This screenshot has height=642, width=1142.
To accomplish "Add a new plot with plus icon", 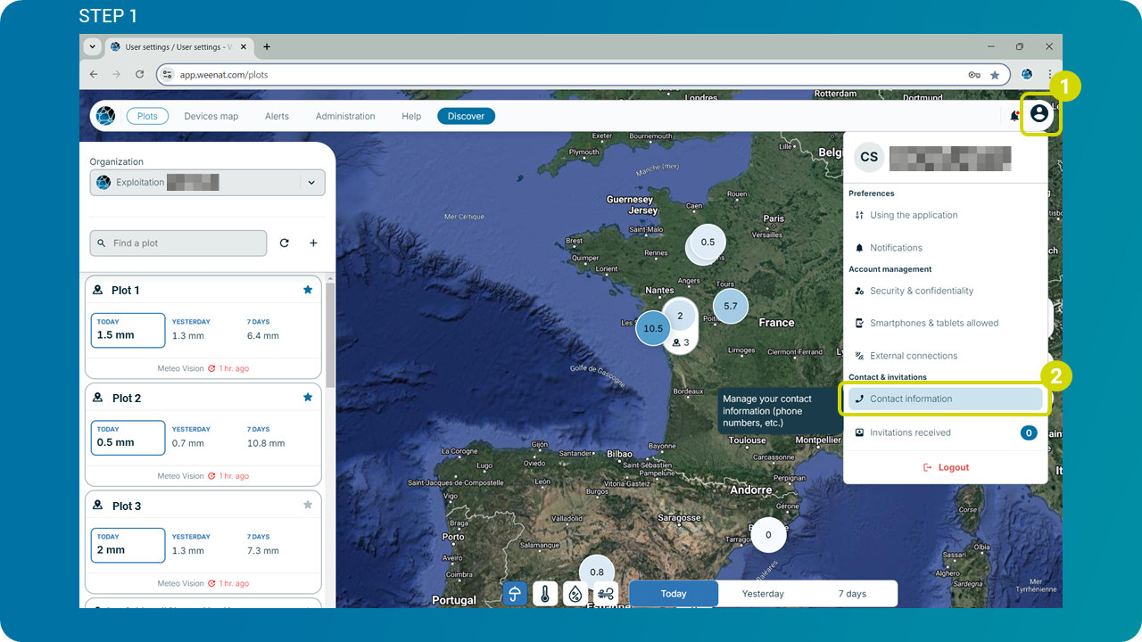I will point(313,243).
